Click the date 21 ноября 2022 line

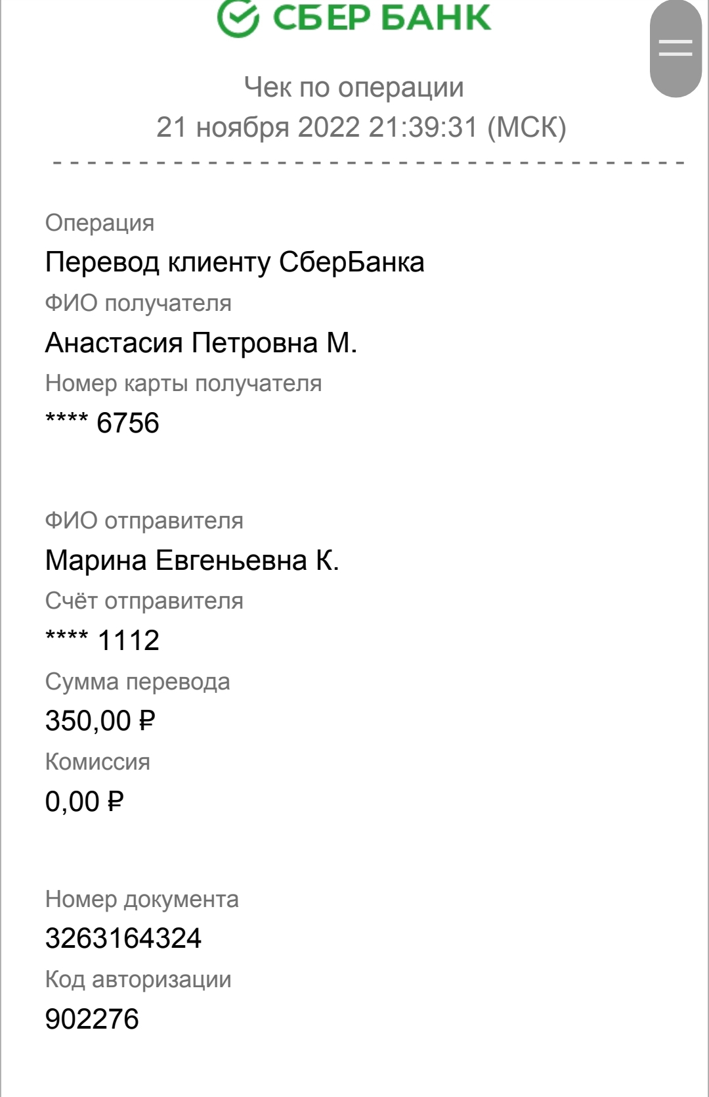[361, 127]
